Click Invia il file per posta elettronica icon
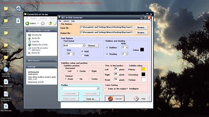Viewport: 209px width, 117px height. tap(29, 48)
